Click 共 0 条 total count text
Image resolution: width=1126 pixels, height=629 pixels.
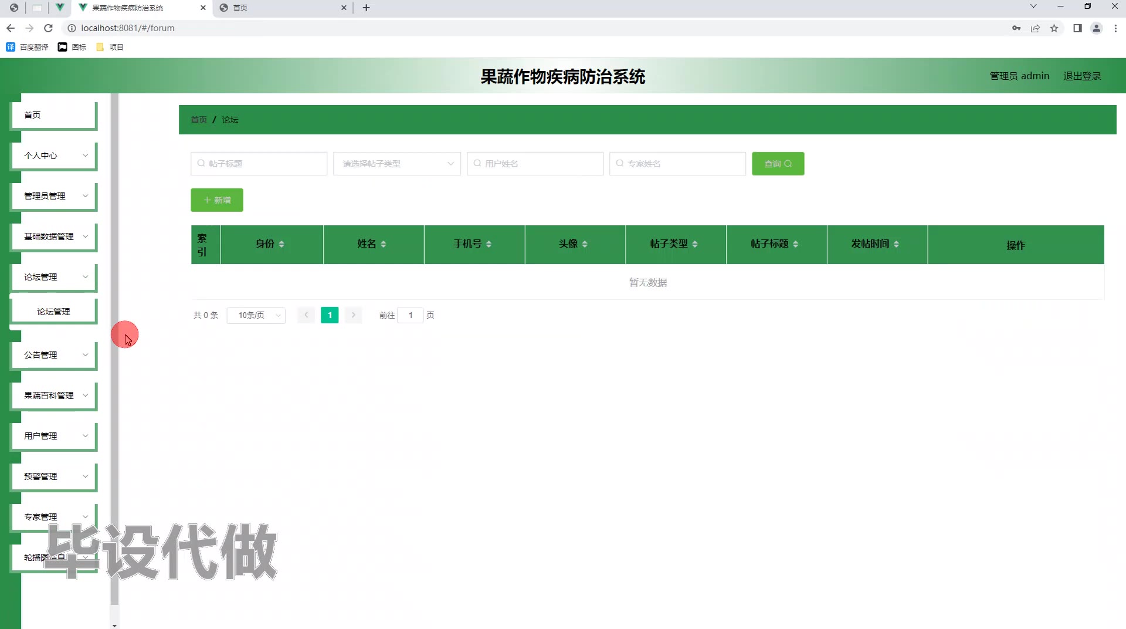(x=206, y=315)
